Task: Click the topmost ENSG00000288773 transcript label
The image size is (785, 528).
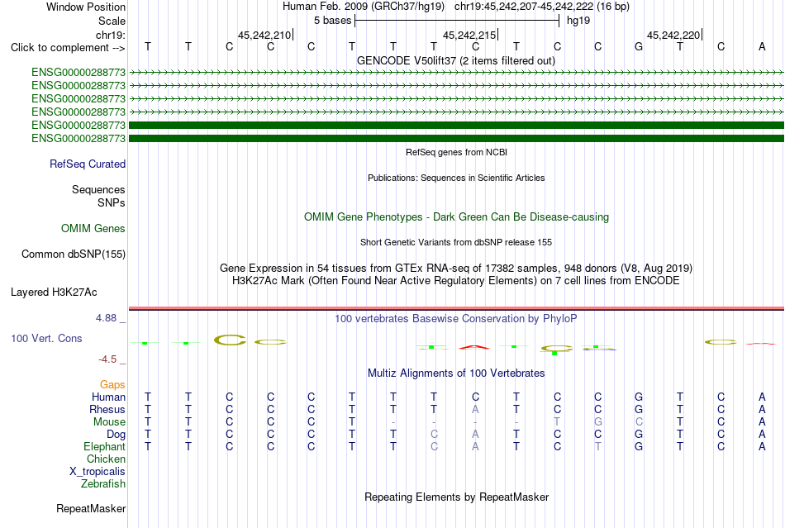Action: pos(78,72)
